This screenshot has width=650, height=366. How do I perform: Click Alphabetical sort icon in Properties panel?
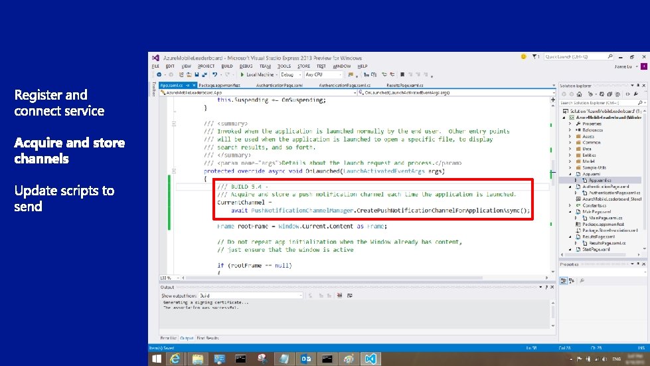point(572,280)
